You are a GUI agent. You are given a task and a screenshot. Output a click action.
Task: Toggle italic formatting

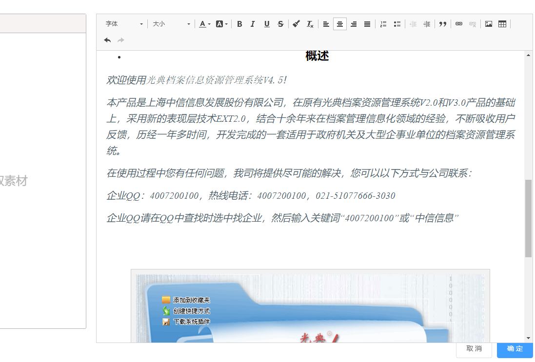253,24
